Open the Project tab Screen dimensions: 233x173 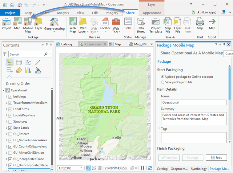point(10,13)
